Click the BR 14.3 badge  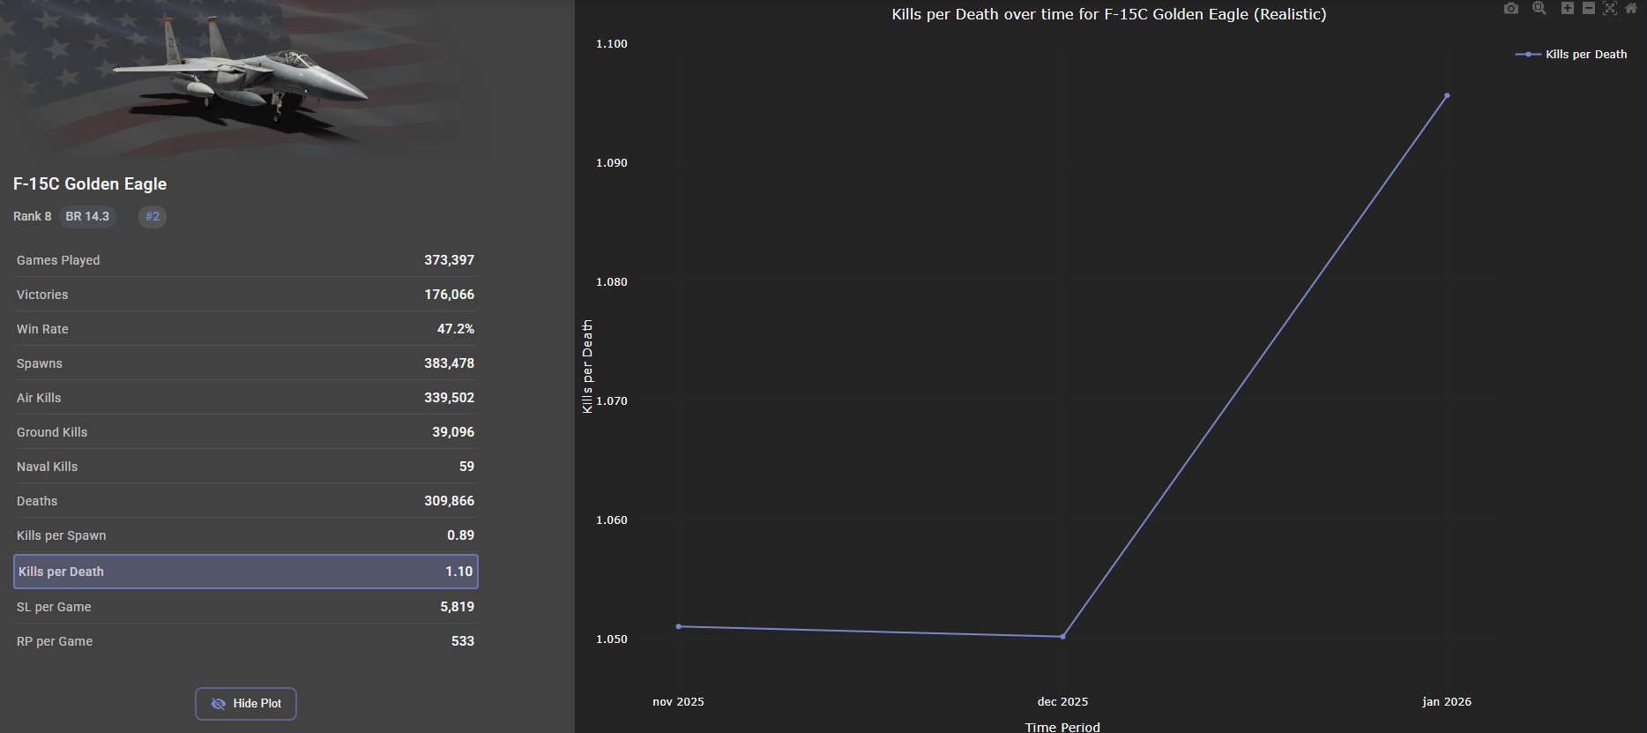tap(87, 216)
